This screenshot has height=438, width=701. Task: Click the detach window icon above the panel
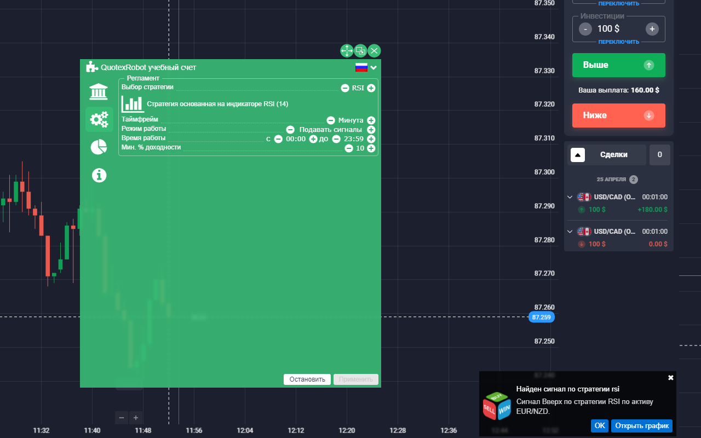(360, 51)
